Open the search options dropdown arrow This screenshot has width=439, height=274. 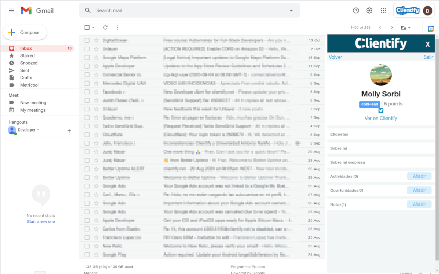(291, 11)
